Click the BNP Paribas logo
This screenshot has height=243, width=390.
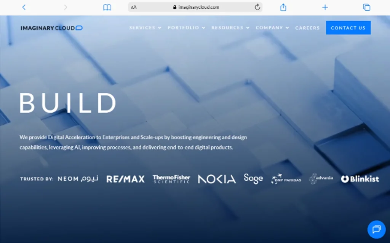pyautogui.click(x=286, y=179)
